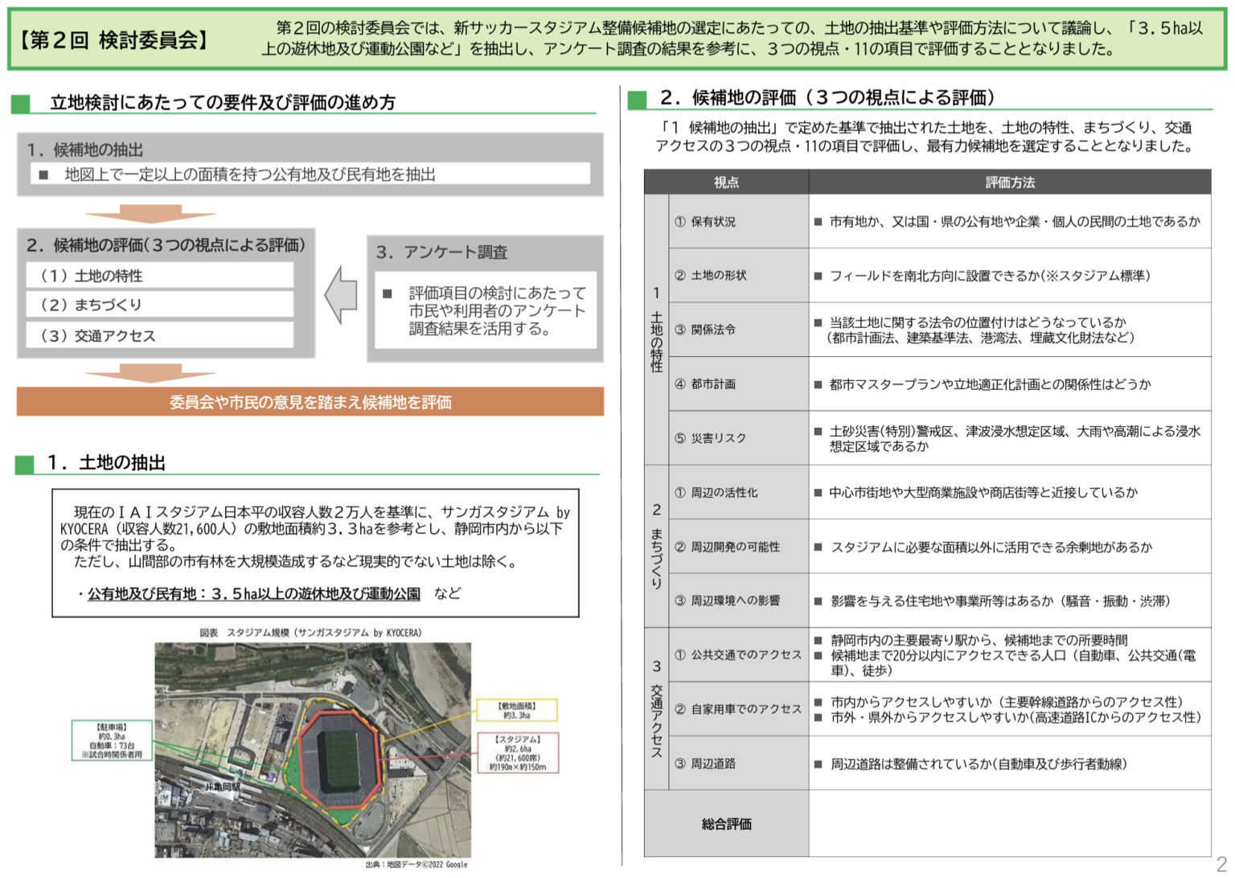
Task: Click the green square icon beside "立地検討にあたっての要件及び評価の進め方"
Action: [x=20, y=102]
